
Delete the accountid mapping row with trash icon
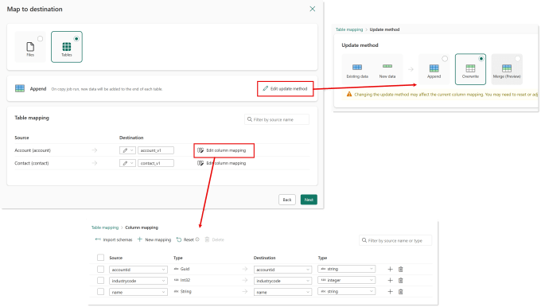pos(400,269)
